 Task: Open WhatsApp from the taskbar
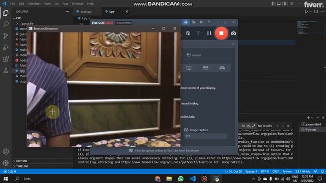pos(181,178)
